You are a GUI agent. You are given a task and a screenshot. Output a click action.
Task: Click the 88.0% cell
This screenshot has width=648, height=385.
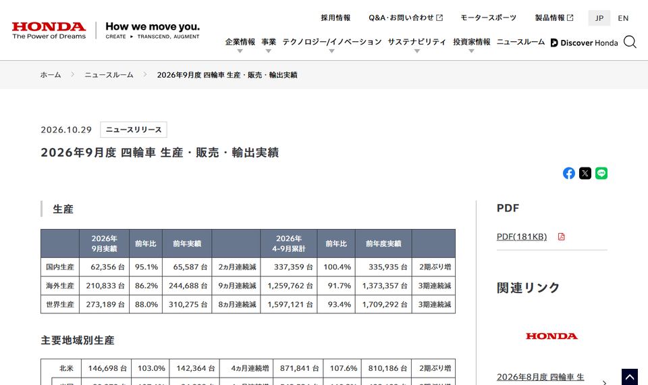click(x=146, y=305)
